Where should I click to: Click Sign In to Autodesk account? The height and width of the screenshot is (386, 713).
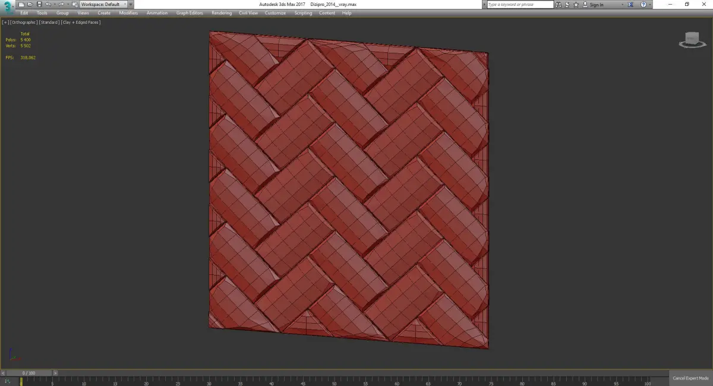(593, 4)
